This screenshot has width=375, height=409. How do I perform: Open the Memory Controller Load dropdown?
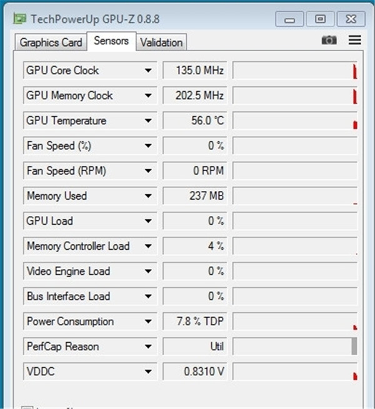(x=148, y=246)
